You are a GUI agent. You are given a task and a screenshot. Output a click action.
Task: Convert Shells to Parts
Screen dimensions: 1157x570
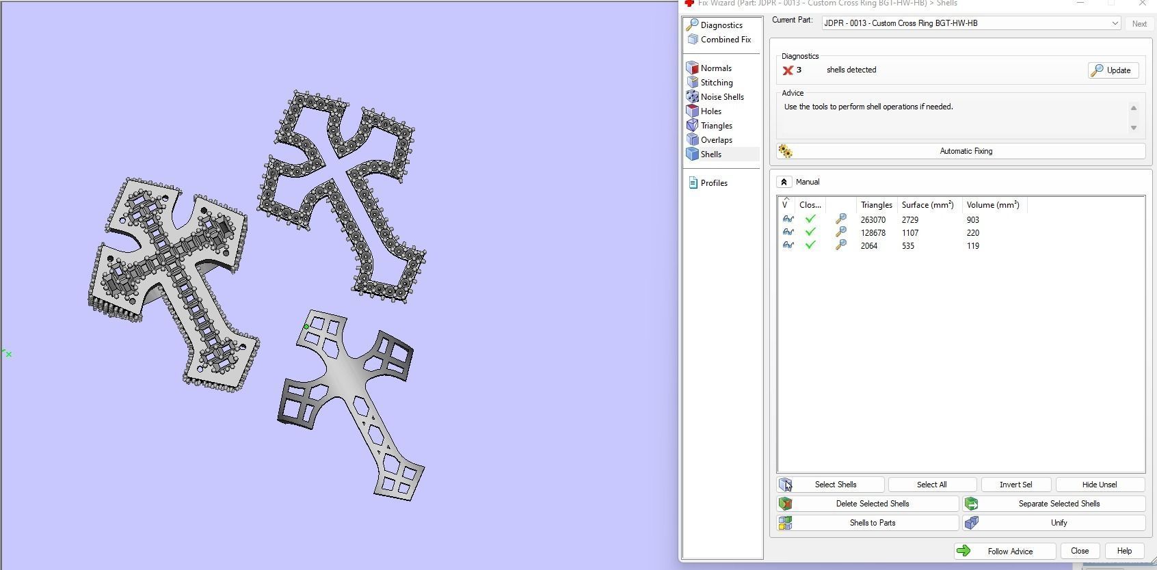click(x=867, y=523)
